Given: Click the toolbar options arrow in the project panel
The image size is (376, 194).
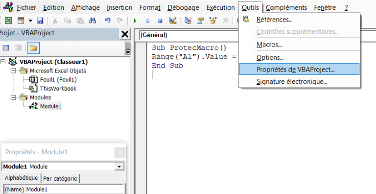Looking at the screenshot, I should tap(128, 48).
